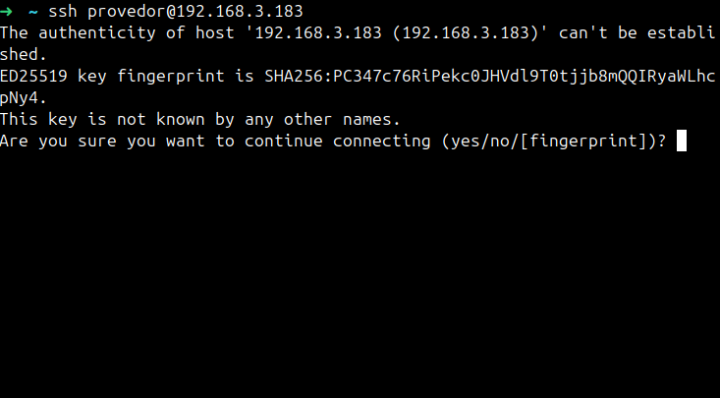The height and width of the screenshot is (398, 720).
Task: Click the fingerprint string starting 'PC347c76'
Action: pyautogui.click(x=525, y=76)
